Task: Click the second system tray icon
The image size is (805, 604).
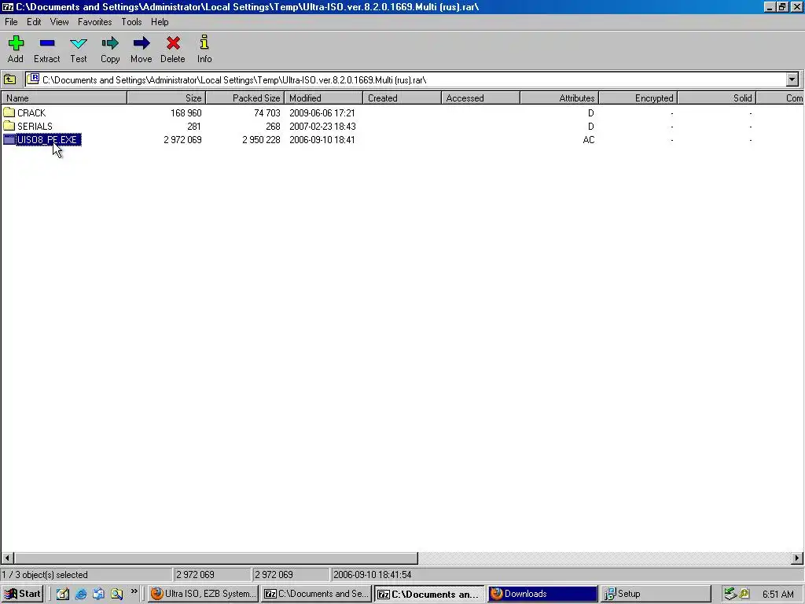Action: (744, 595)
